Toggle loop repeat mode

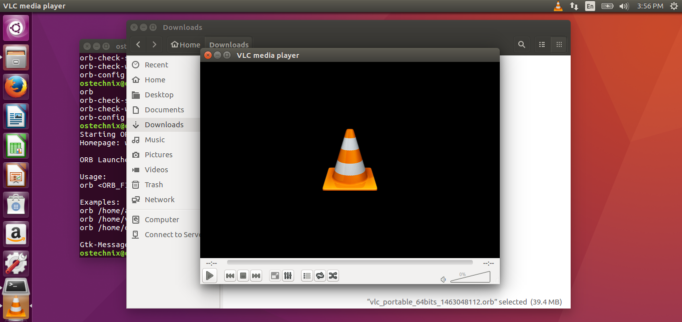point(320,276)
